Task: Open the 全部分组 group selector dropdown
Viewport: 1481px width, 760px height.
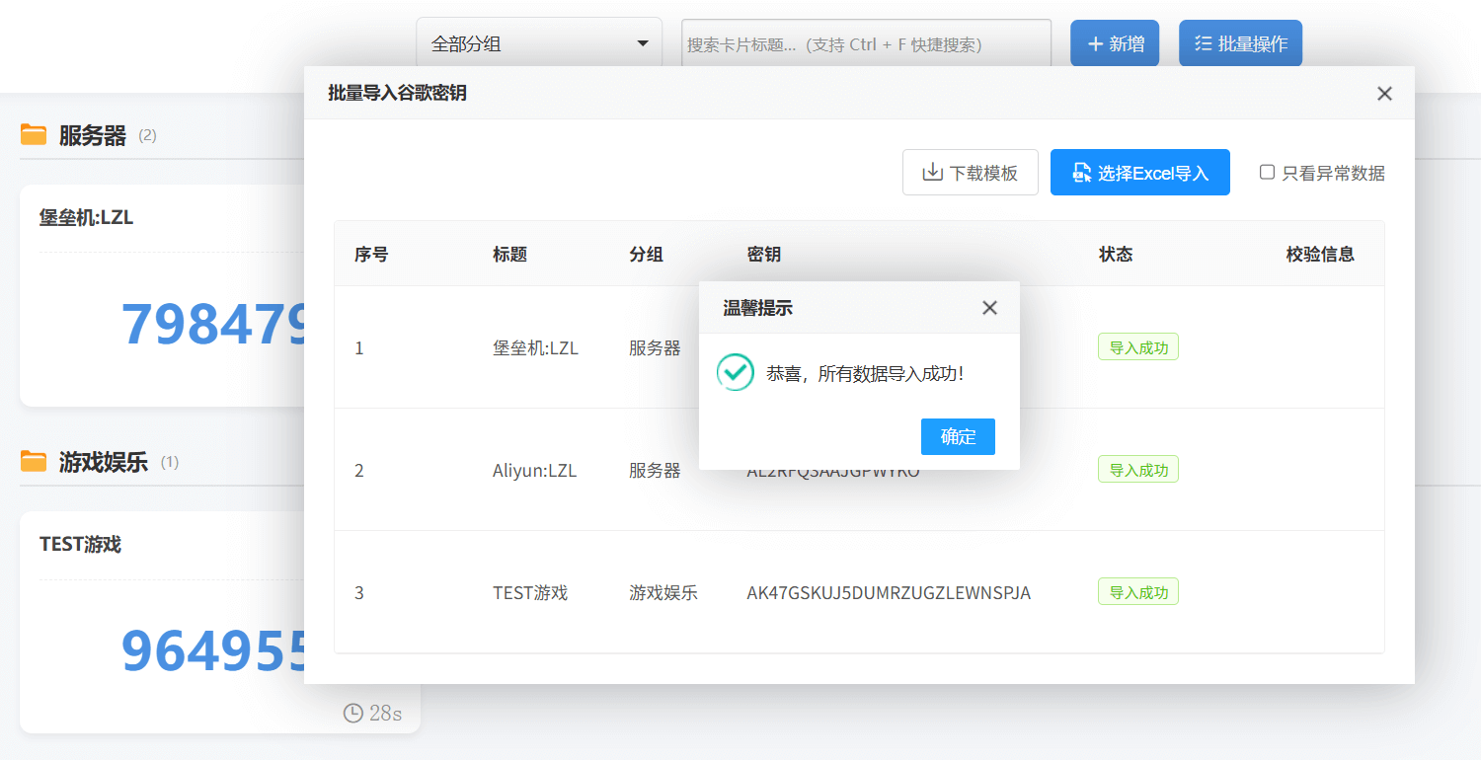Action: tap(539, 42)
